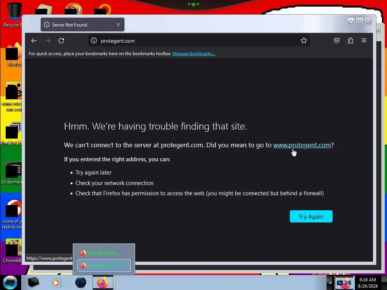Select the 'thatbutits' desktop icon
This screenshot has width=387, height=290.
(x=12, y=133)
